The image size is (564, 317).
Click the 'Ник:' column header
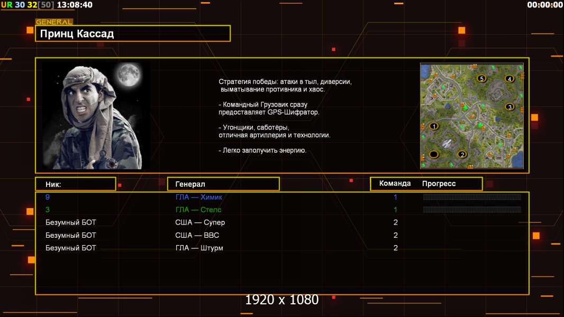pyautogui.click(x=76, y=184)
